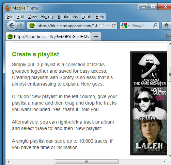Screen dimensions: 171x165
Task: Click the horizontal scrollbar thumb
Action: pos(87,162)
